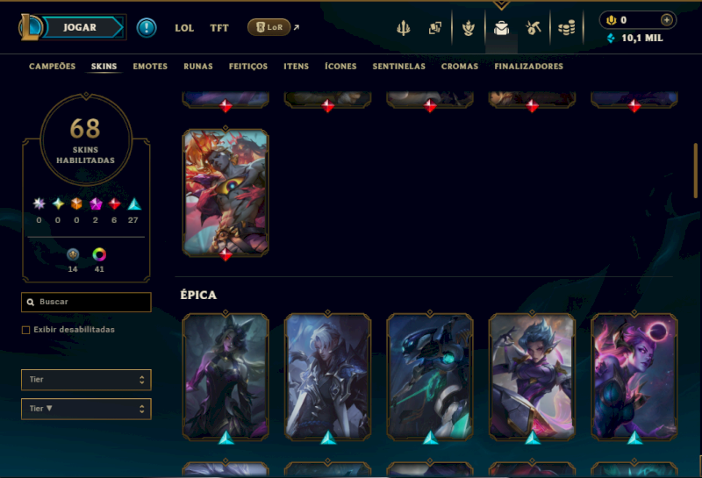Expand the first Tier dropdown
702x478 pixels.
[x=86, y=380]
